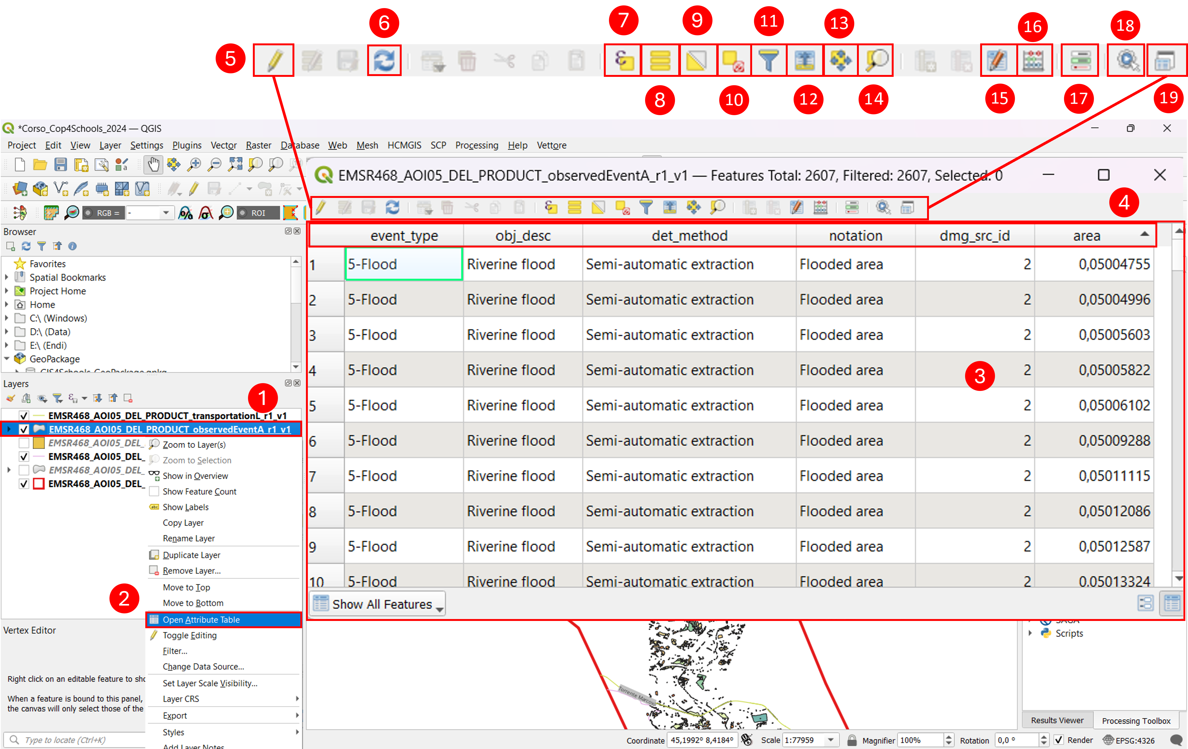Deselect all features in attribute table window toolbar
The width and height of the screenshot is (1188, 749).
click(x=622, y=207)
